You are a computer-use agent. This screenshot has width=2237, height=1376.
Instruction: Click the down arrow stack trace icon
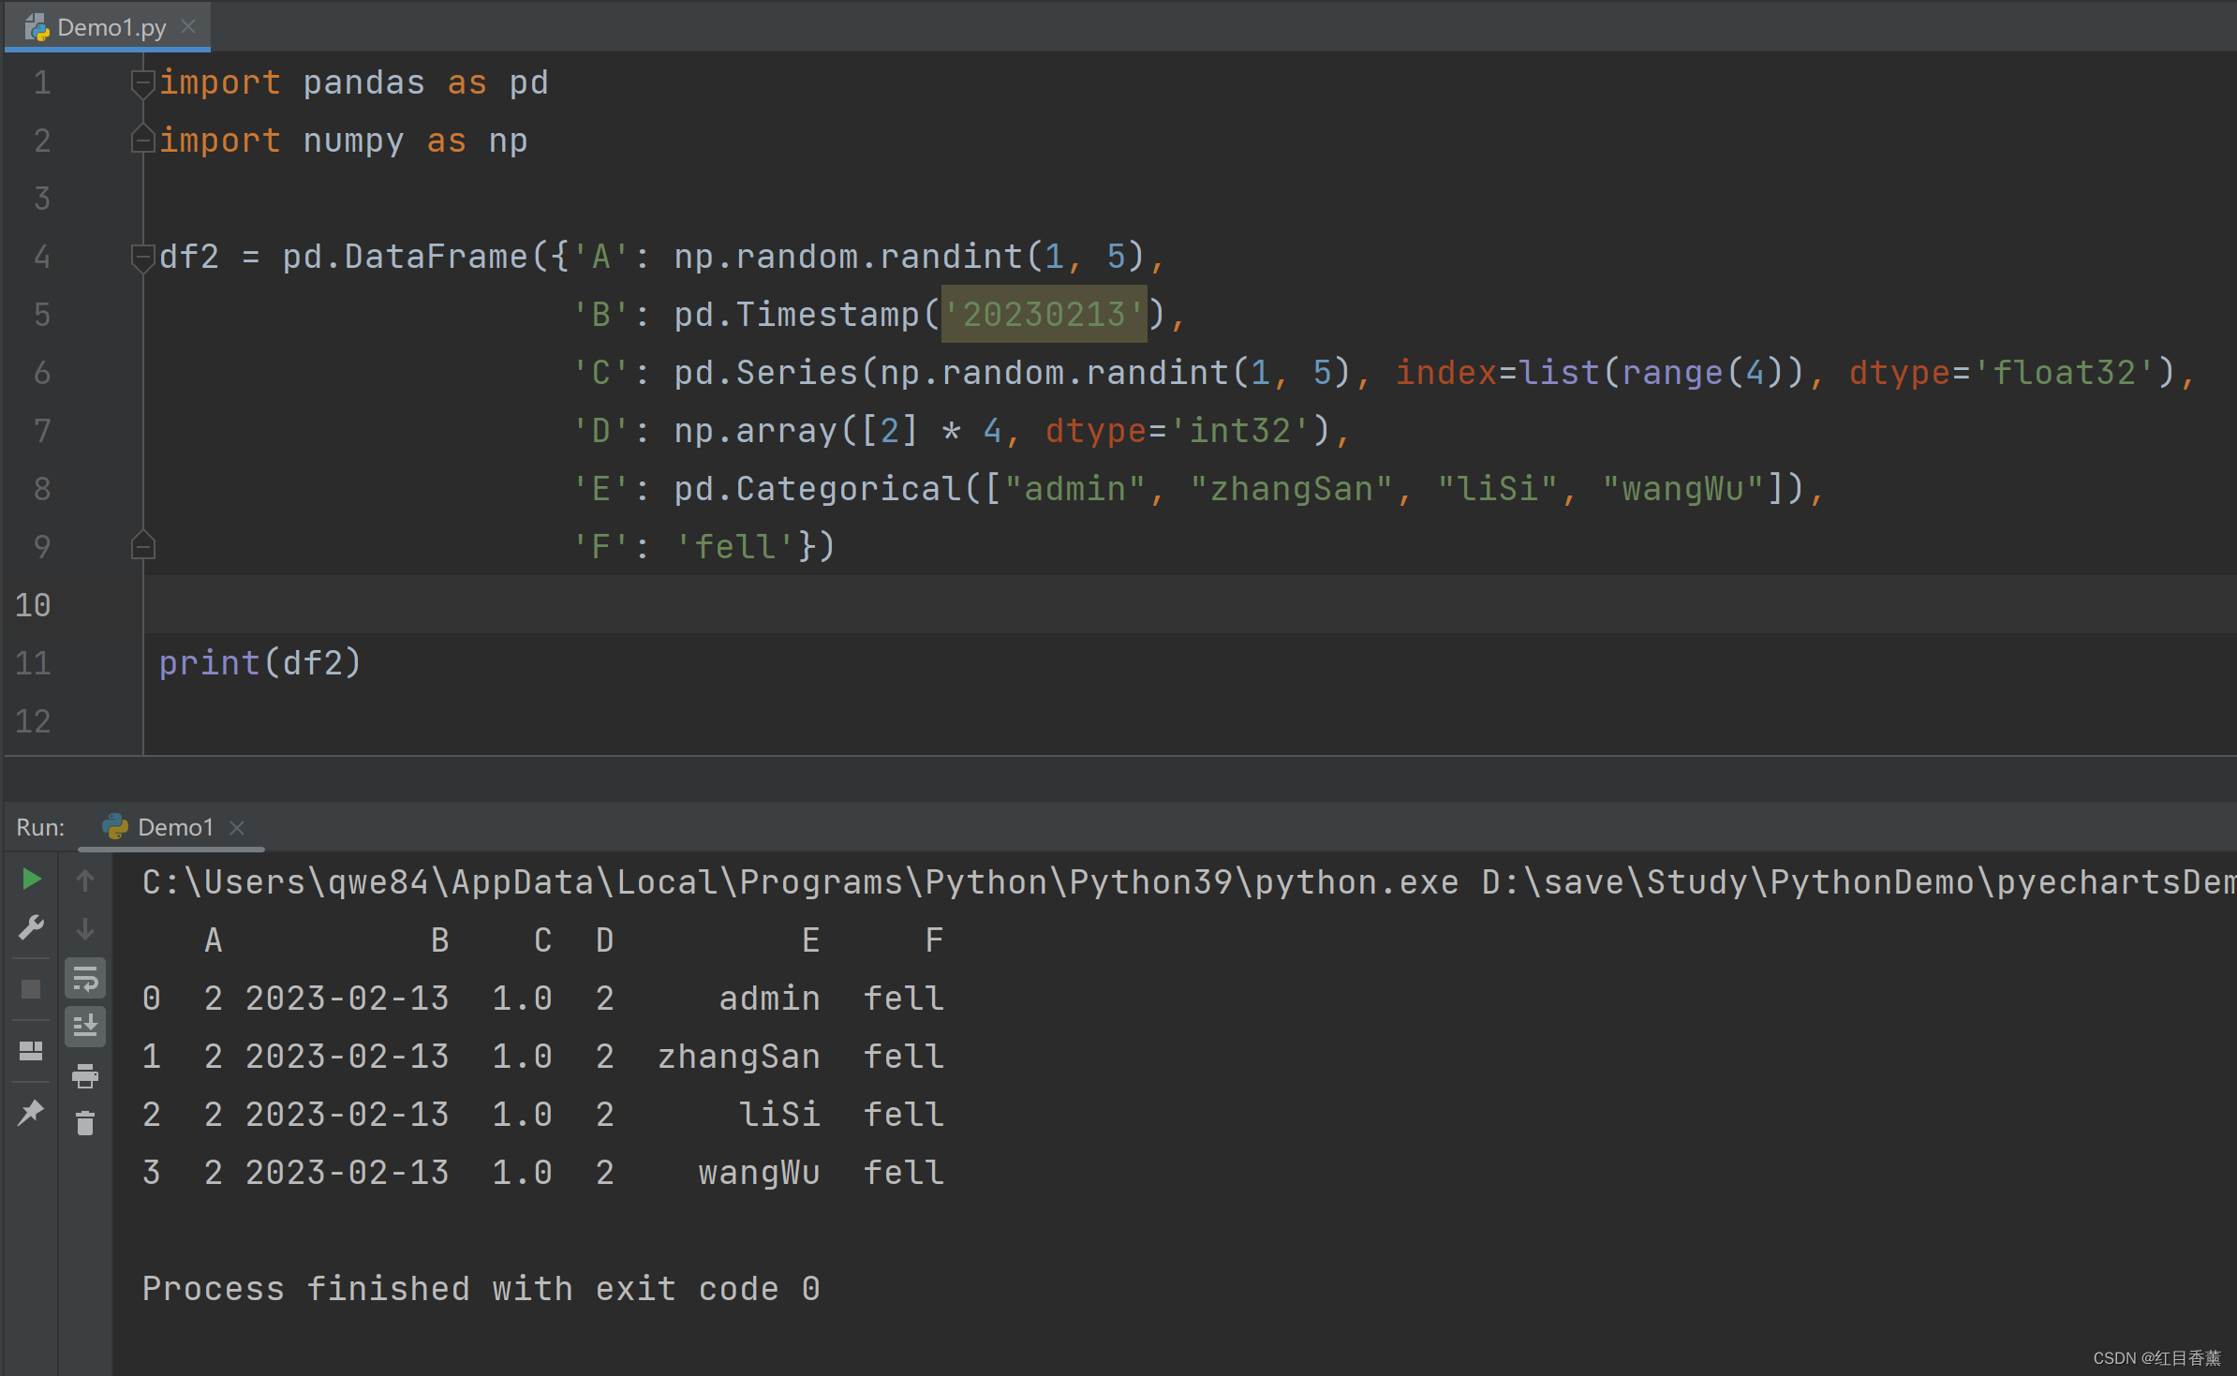point(85,929)
